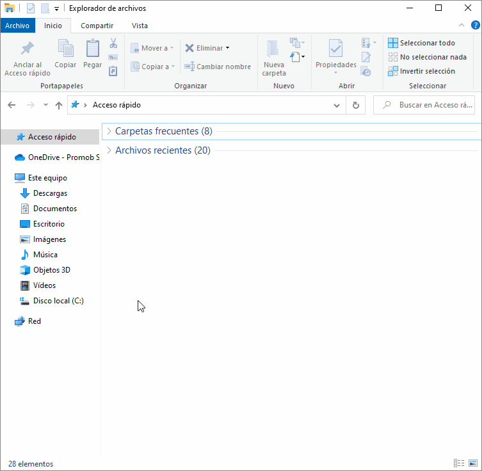Click Invertir selección in the ribbon
Image resolution: width=482 pixels, height=471 pixels.
click(427, 71)
